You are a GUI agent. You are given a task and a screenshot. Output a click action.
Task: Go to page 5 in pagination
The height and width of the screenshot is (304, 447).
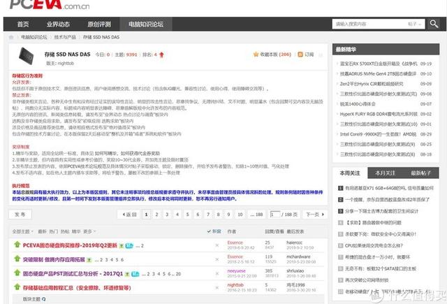187,215
